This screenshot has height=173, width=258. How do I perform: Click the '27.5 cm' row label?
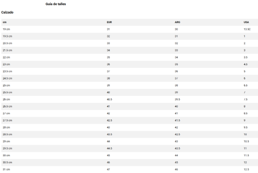(7, 120)
